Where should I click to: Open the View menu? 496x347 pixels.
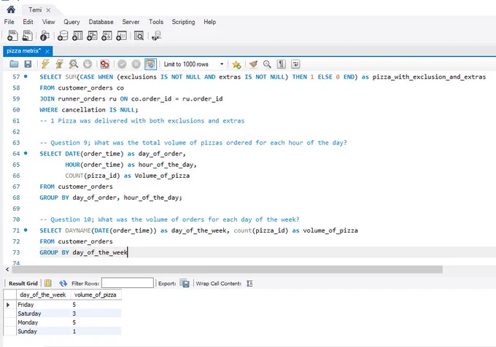pyautogui.click(x=48, y=22)
